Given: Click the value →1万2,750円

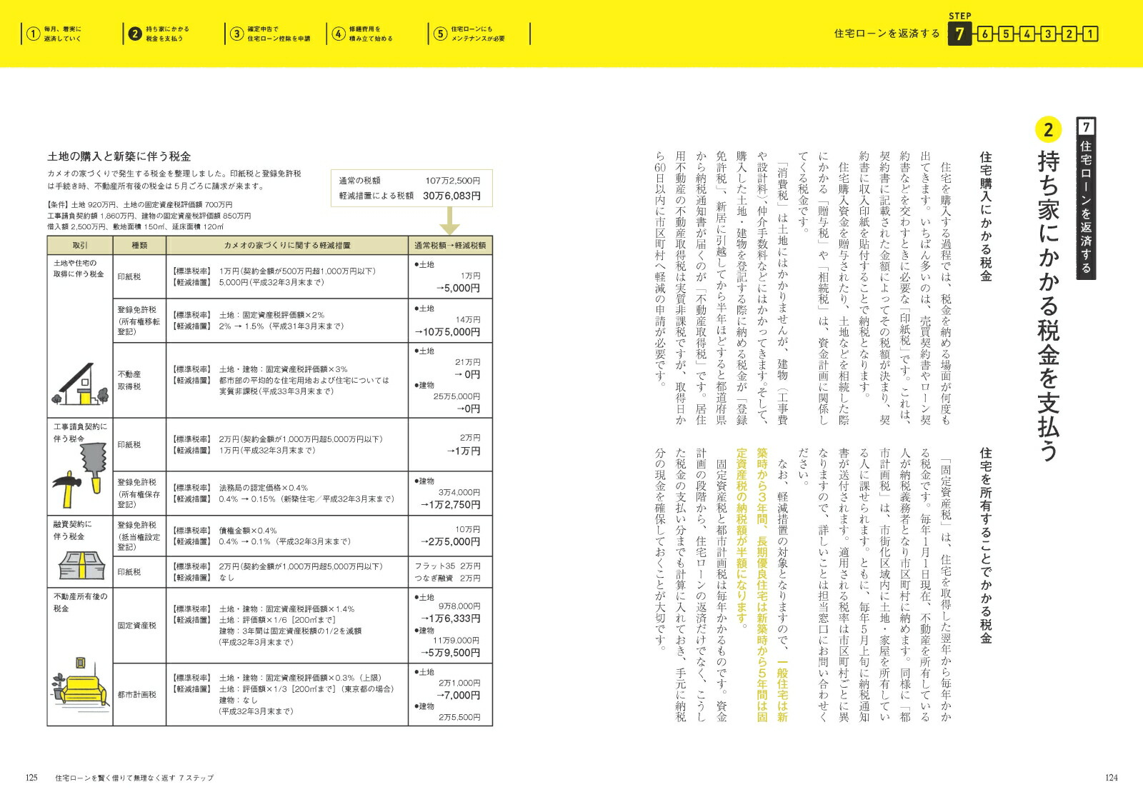Looking at the screenshot, I should tap(450, 505).
